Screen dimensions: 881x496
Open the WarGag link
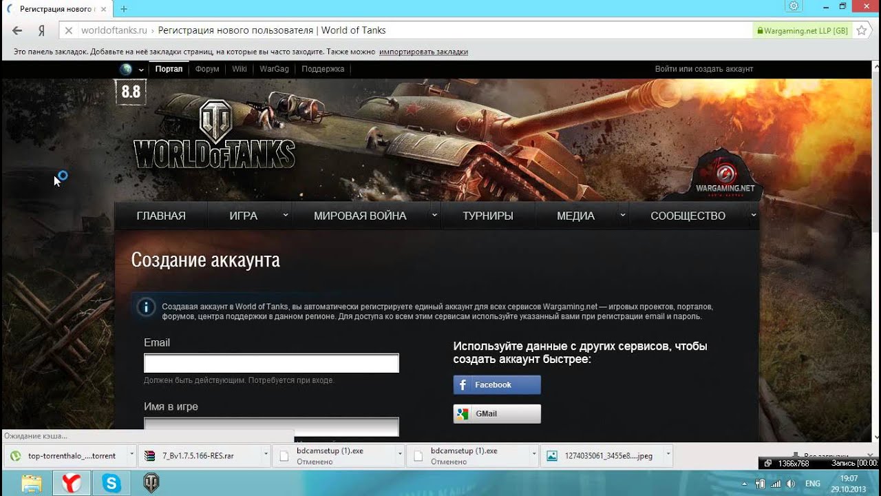click(274, 69)
